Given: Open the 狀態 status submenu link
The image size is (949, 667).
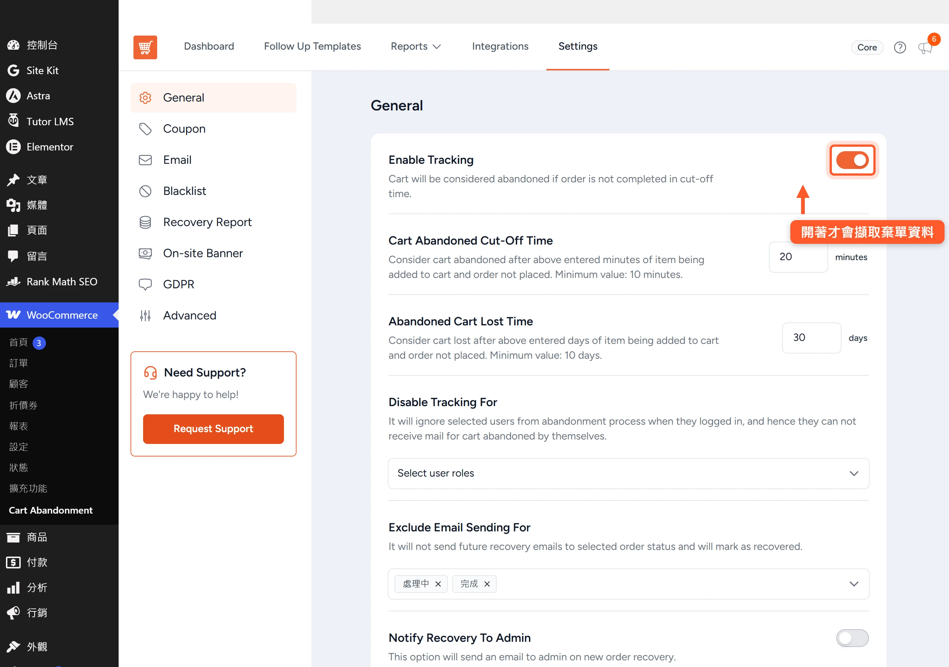Looking at the screenshot, I should coord(19,467).
